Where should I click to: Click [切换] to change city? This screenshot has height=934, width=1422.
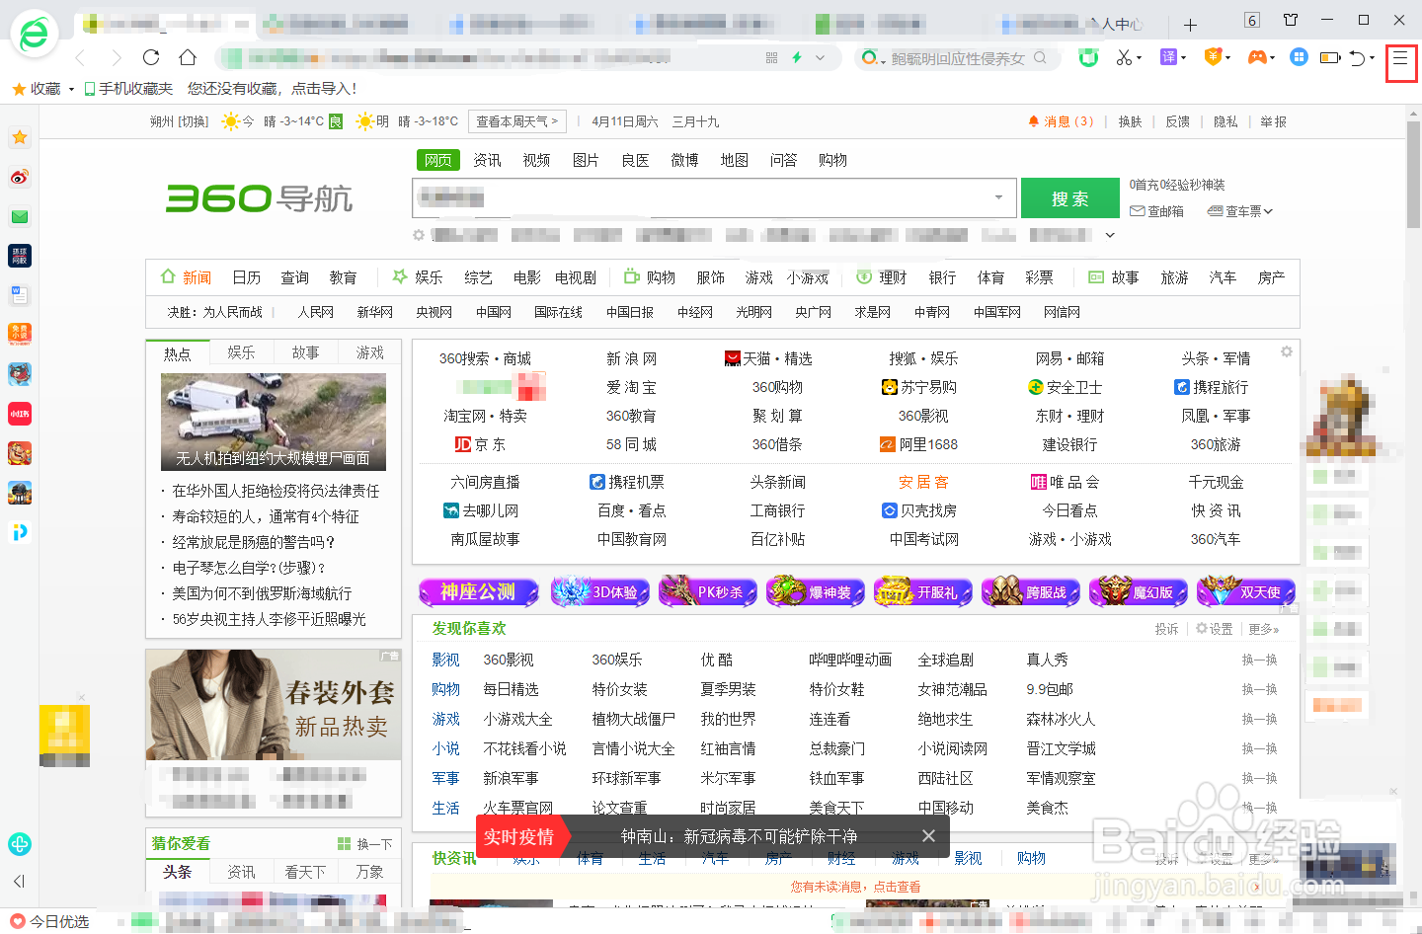[x=194, y=121]
